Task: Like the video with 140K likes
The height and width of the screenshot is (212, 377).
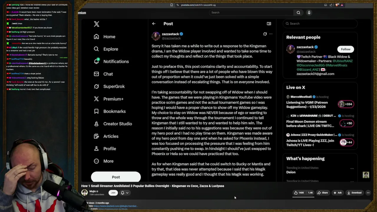Action: tap(299, 193)
